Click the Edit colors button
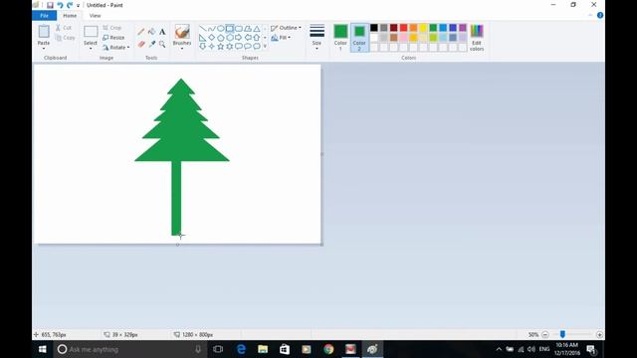Image resolution: width=637 pixels, height=358 pixels. 477,38
